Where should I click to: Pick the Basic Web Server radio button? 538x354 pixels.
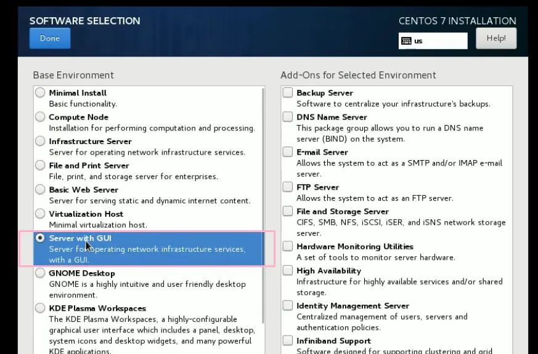[40, 189]
